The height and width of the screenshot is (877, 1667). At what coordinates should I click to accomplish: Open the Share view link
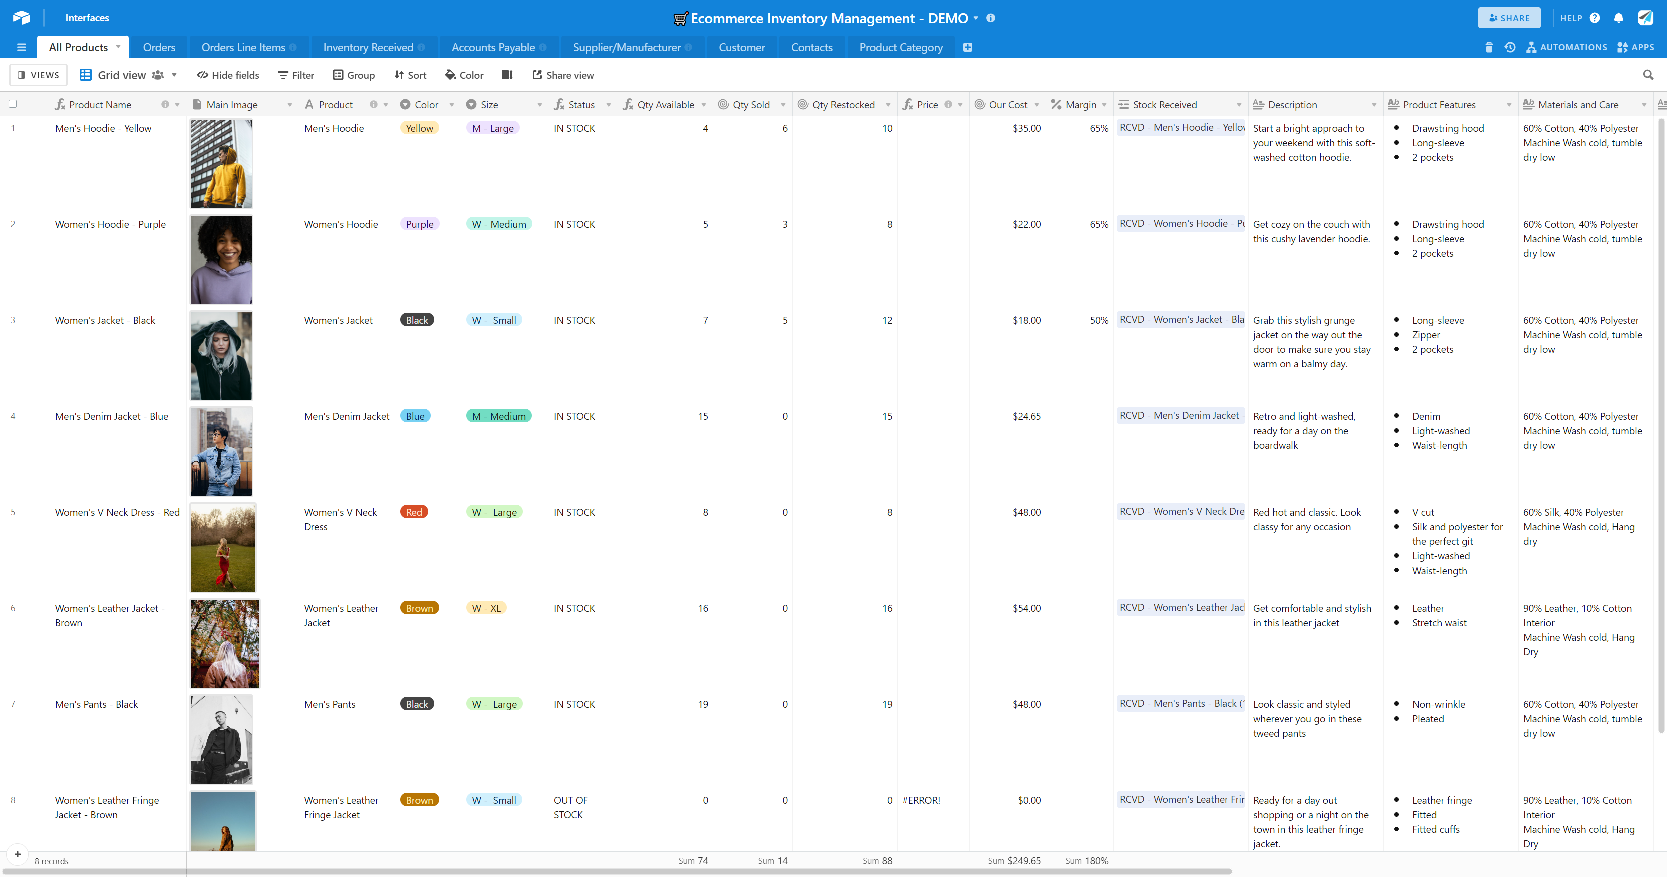coord(562,75)
